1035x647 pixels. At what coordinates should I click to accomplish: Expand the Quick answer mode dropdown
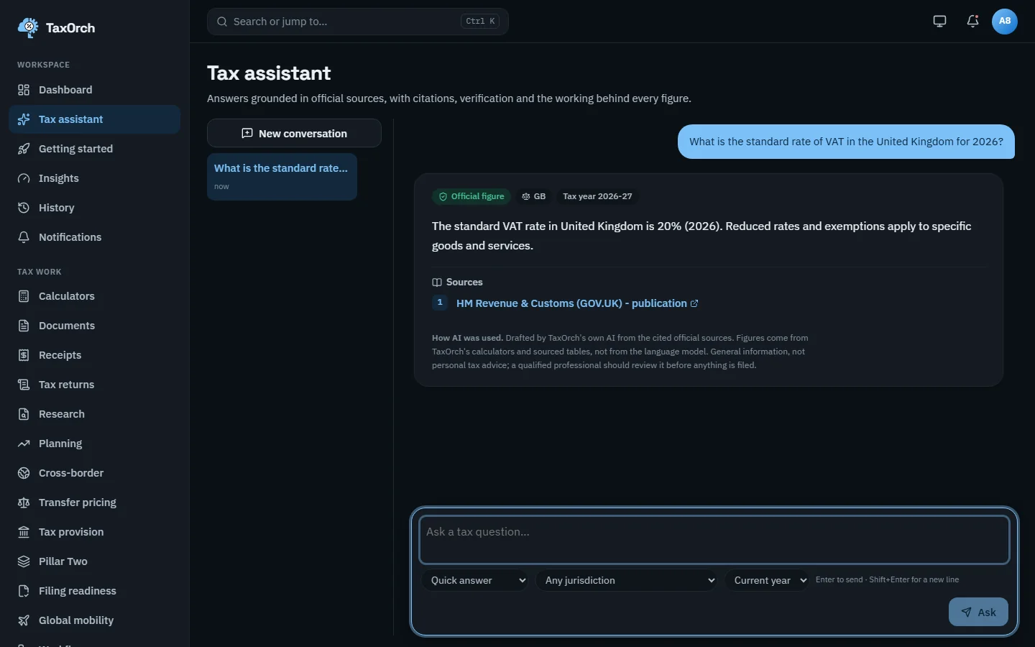(475, 580)
